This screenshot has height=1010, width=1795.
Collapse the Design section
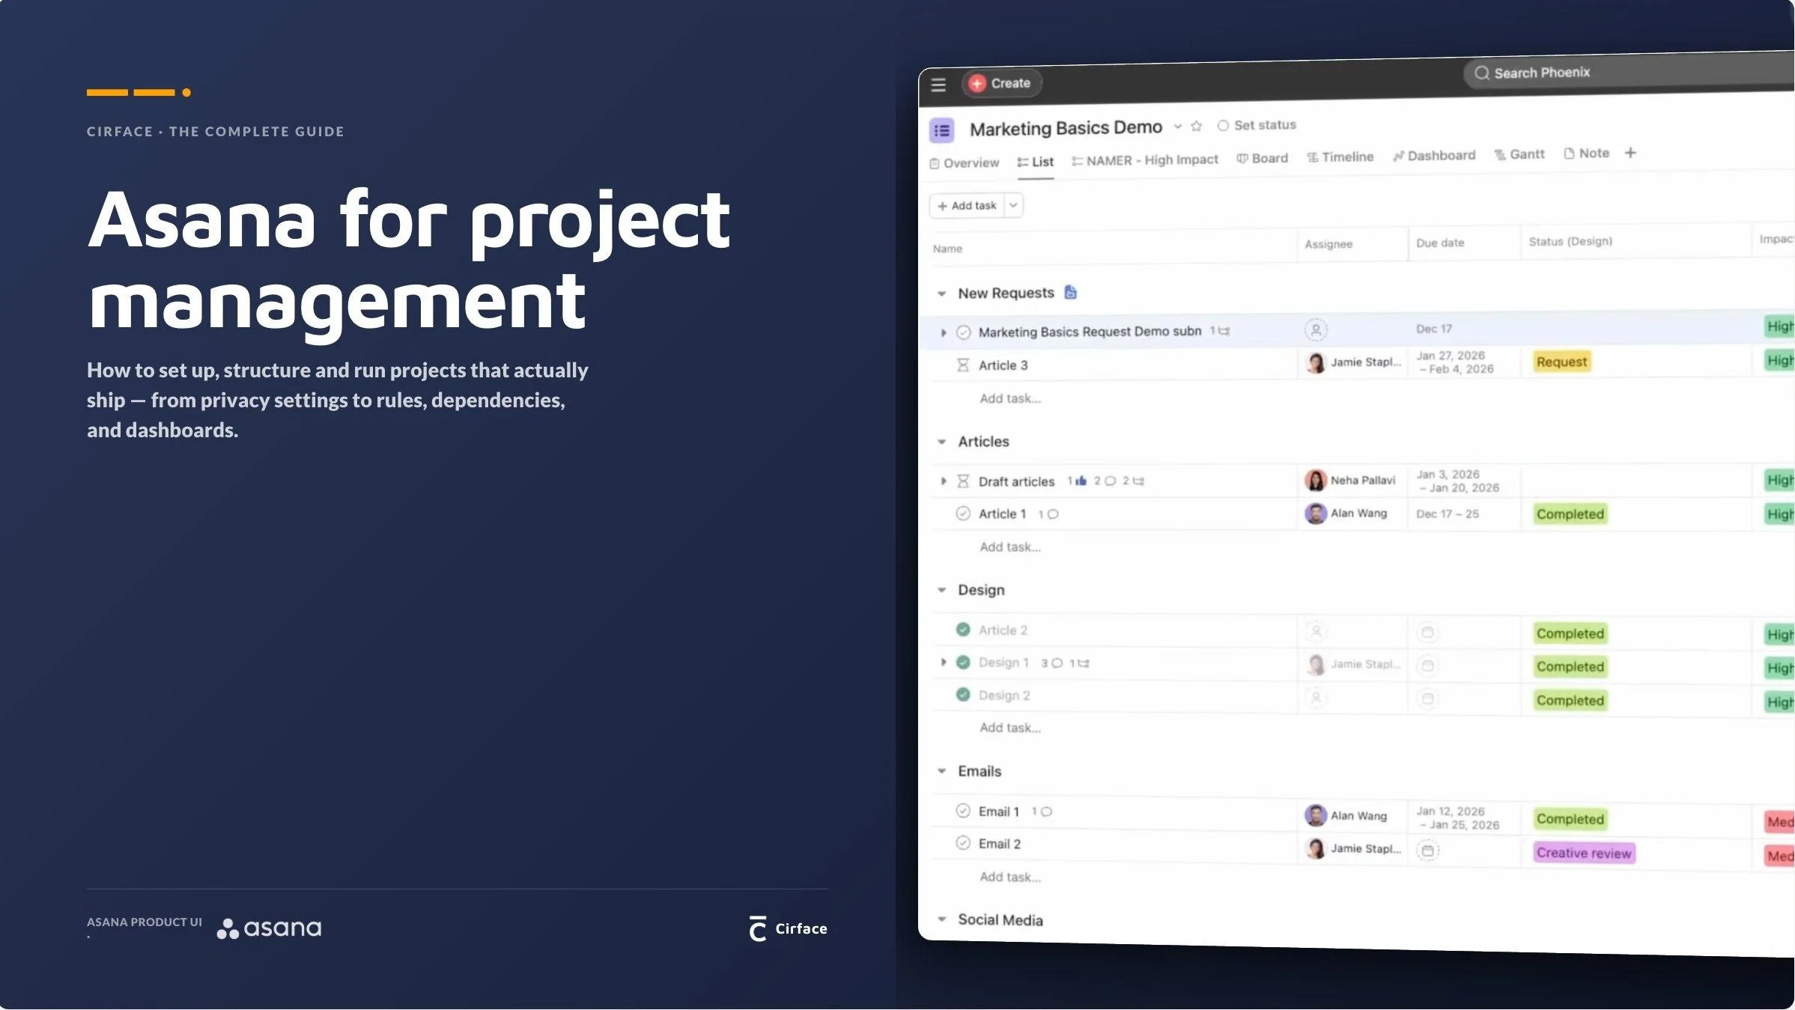click(x=941, y=591)
